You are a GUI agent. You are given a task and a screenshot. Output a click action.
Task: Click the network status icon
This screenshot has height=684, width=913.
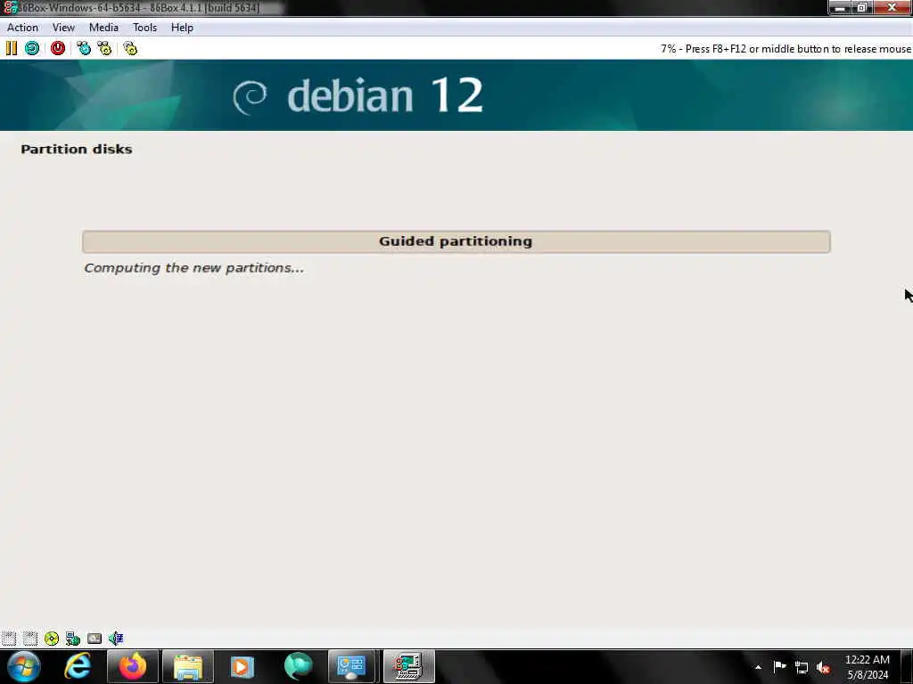click(73, 639)
